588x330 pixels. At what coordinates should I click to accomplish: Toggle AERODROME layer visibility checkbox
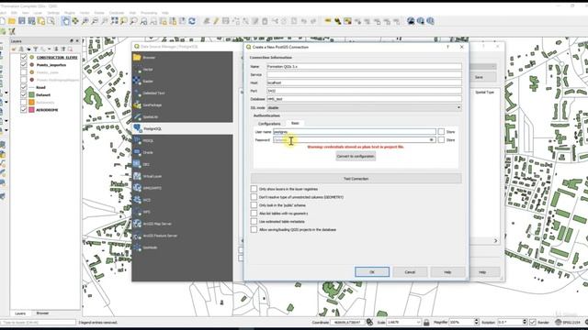[24, 110]
